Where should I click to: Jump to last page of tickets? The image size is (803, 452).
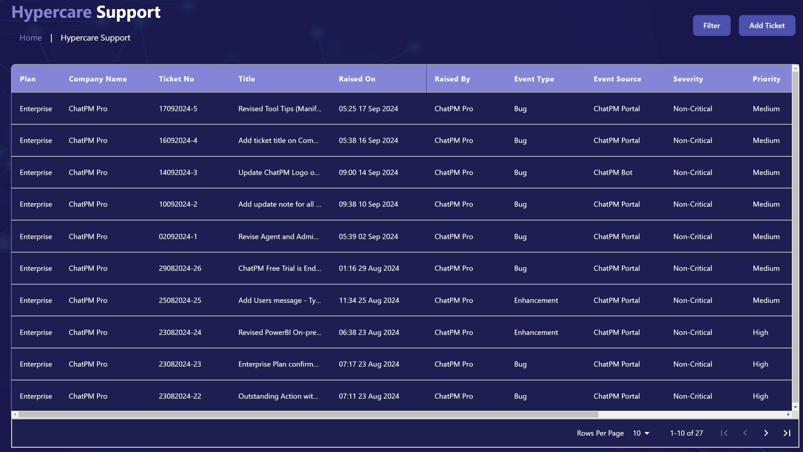click(x=787, y=433)
